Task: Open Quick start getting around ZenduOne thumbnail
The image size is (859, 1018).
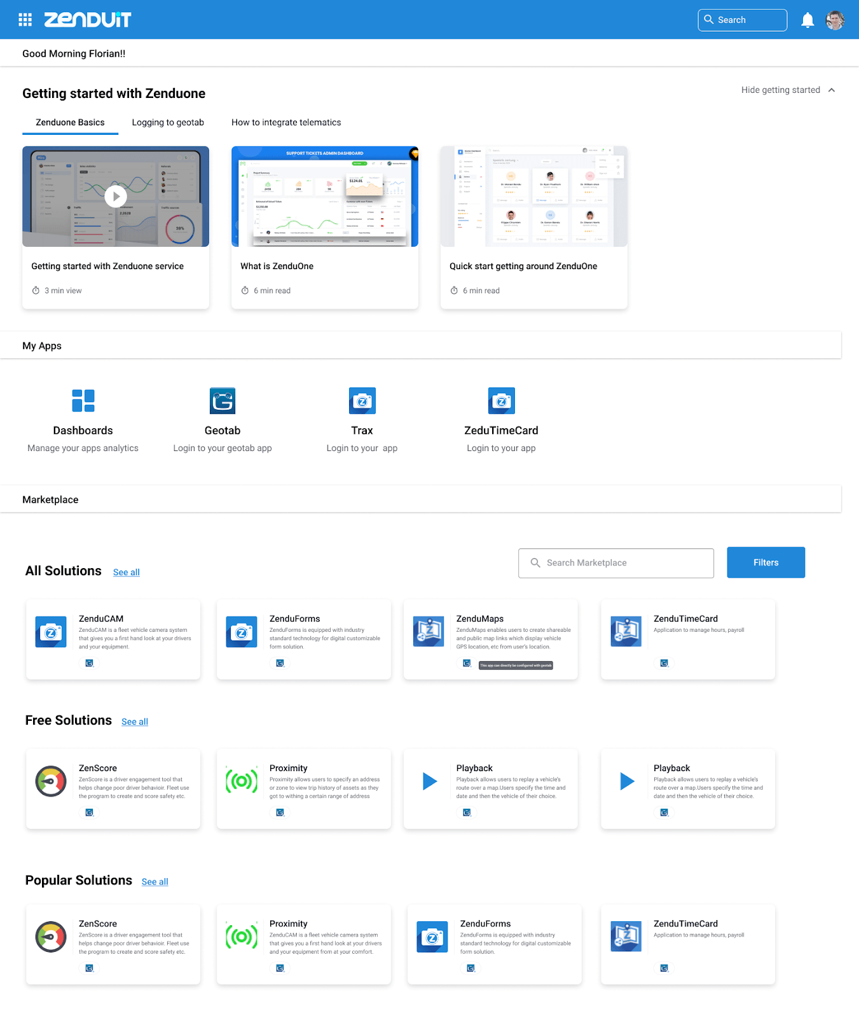Action: [x=534, y=197]
